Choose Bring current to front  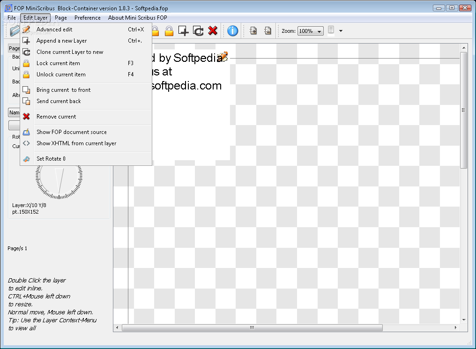click(x=86, y=90)
